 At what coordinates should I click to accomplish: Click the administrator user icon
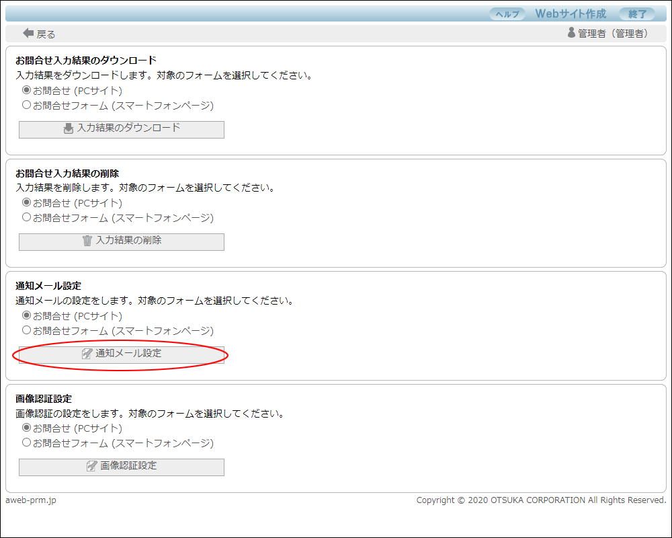click(x=571, y=33)
